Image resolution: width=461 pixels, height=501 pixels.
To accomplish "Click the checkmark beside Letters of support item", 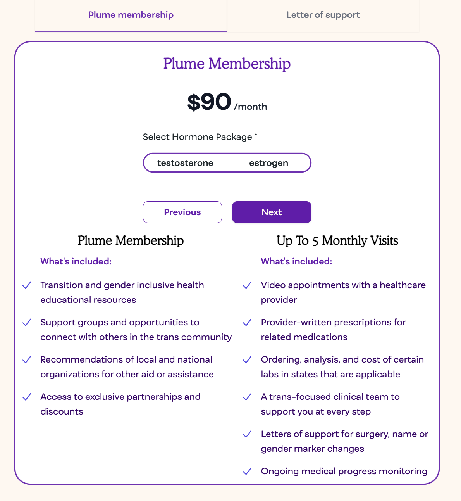I will coord(247,434).
